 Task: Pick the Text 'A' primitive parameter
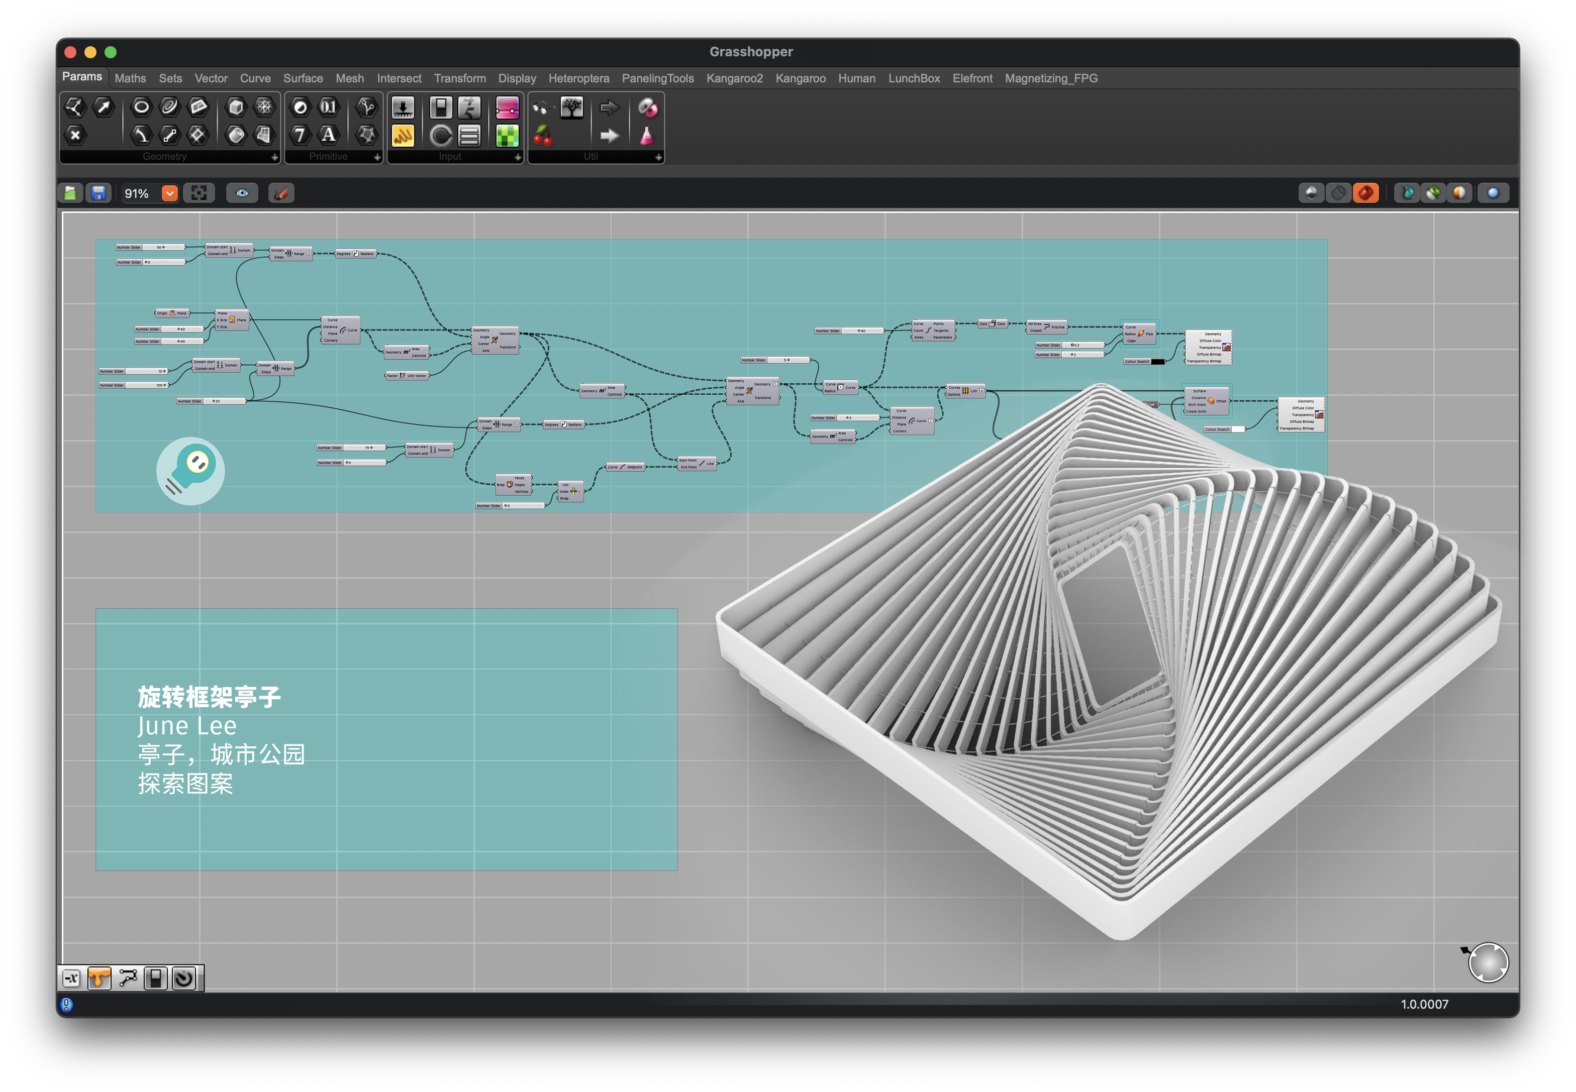[x=329, y=136]
